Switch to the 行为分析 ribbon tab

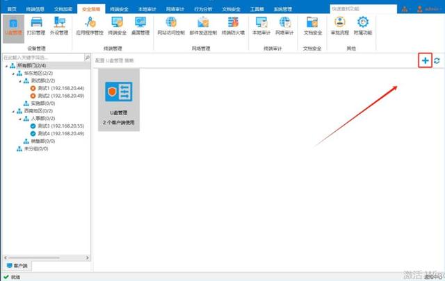point(203,9)
